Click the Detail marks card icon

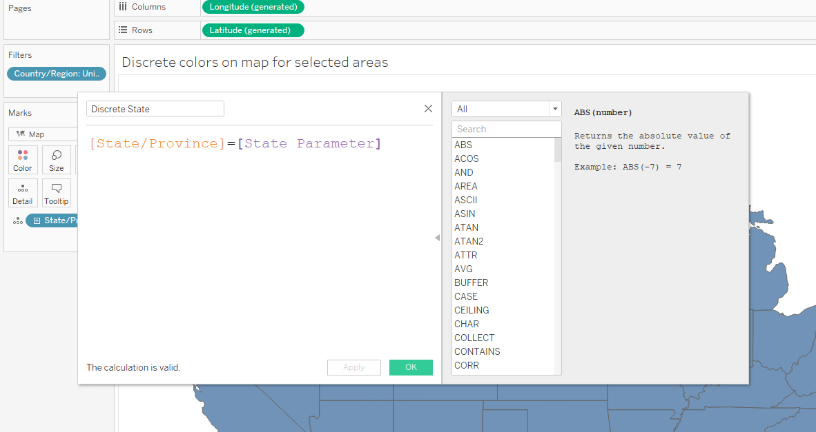pos(23,193)
